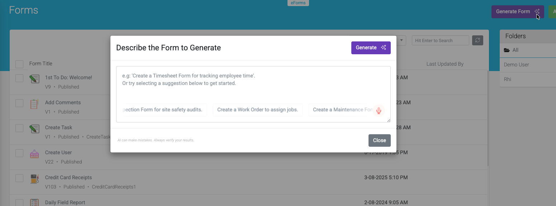Screen dimensions: 556x206
Task: Close the Describe the Form dialog
Action: [x=380, y=141]
